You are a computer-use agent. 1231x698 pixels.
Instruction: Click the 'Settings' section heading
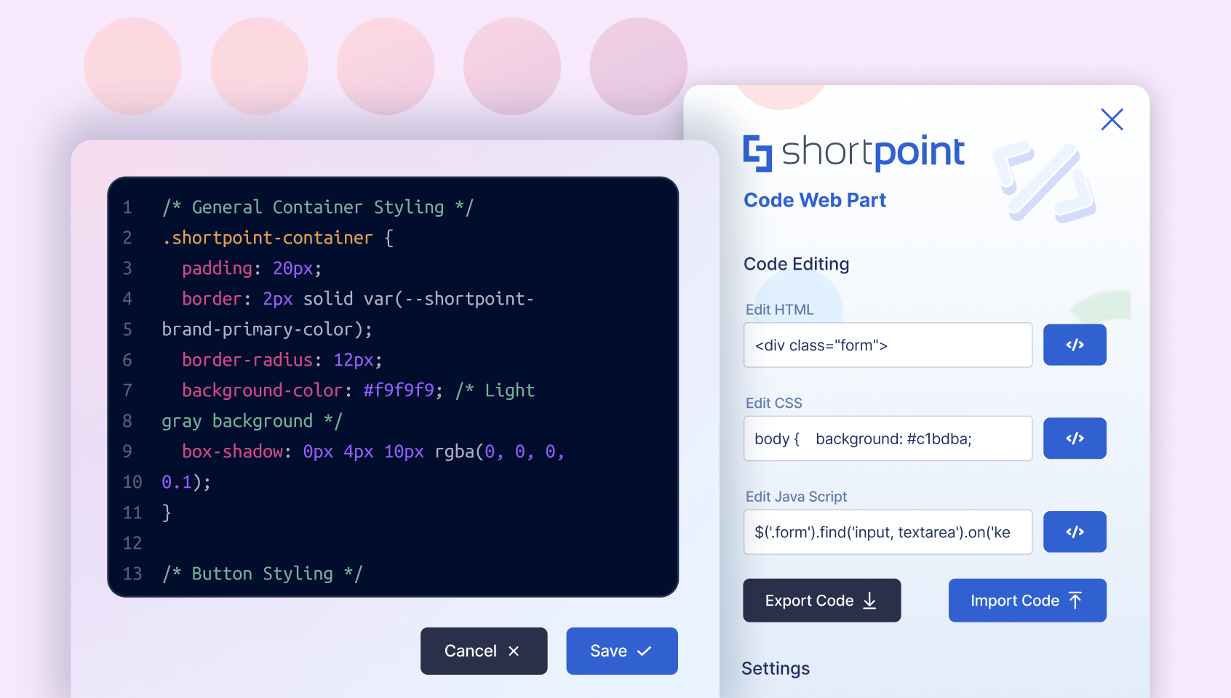(776, 668)
